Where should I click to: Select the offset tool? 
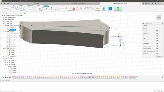click(43, 8)
